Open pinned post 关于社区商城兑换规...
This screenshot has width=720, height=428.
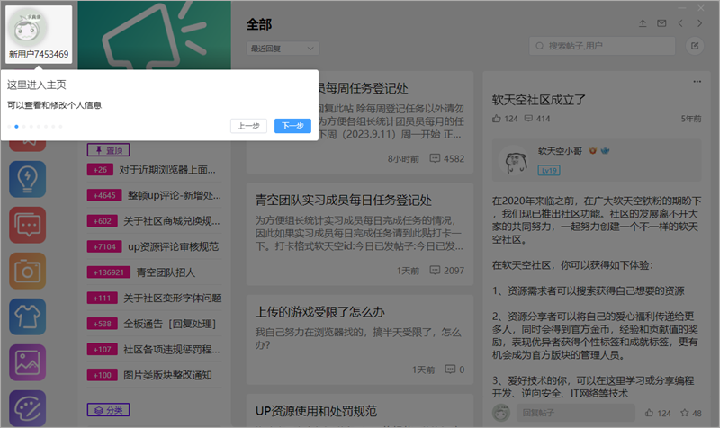(x=171, y=221)
